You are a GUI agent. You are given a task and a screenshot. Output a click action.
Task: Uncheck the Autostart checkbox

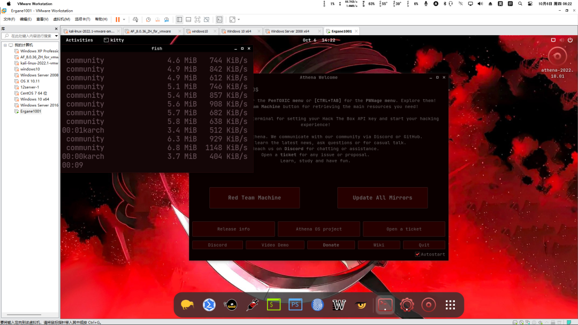pos(417,254)
